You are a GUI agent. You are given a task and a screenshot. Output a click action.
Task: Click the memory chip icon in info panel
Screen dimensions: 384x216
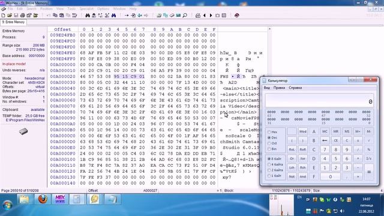pos(23,131)
